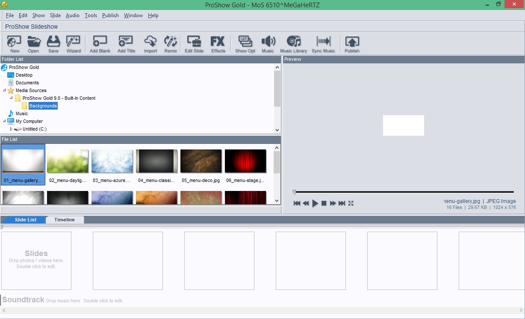Open the Window menu
The width and height of the screenshot is (525, 319).
click(133, 15)
